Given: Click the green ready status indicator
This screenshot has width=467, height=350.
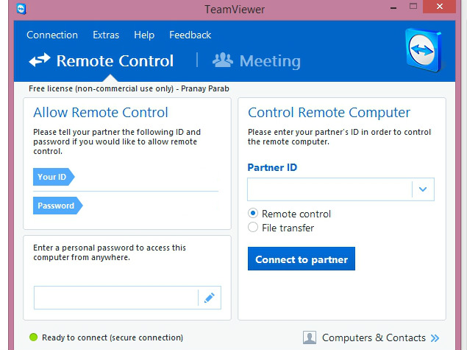Looking at the screenshot, I should [33, 337].
